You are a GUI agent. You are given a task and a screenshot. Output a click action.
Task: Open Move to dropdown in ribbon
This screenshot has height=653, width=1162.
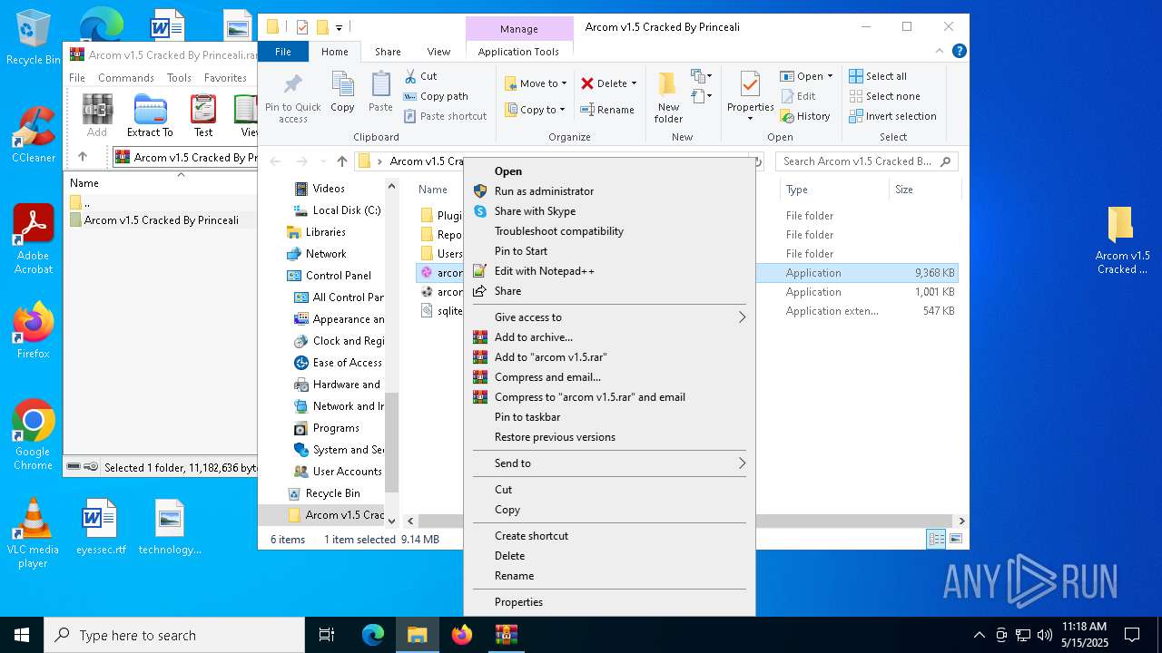536,83
